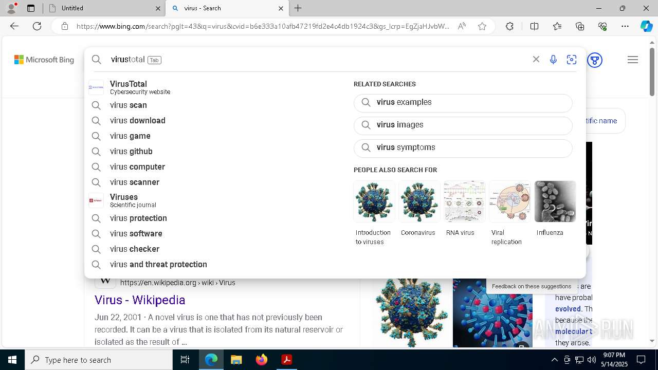This screenshot has width=658, height=370.
Task: Select 'virus and threat protection' suggestion
Action: (213, 264)
